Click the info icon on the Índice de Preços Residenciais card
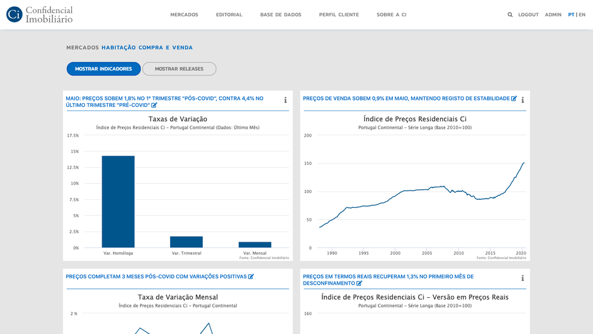The image size is (593, 334). click(523, 100)
